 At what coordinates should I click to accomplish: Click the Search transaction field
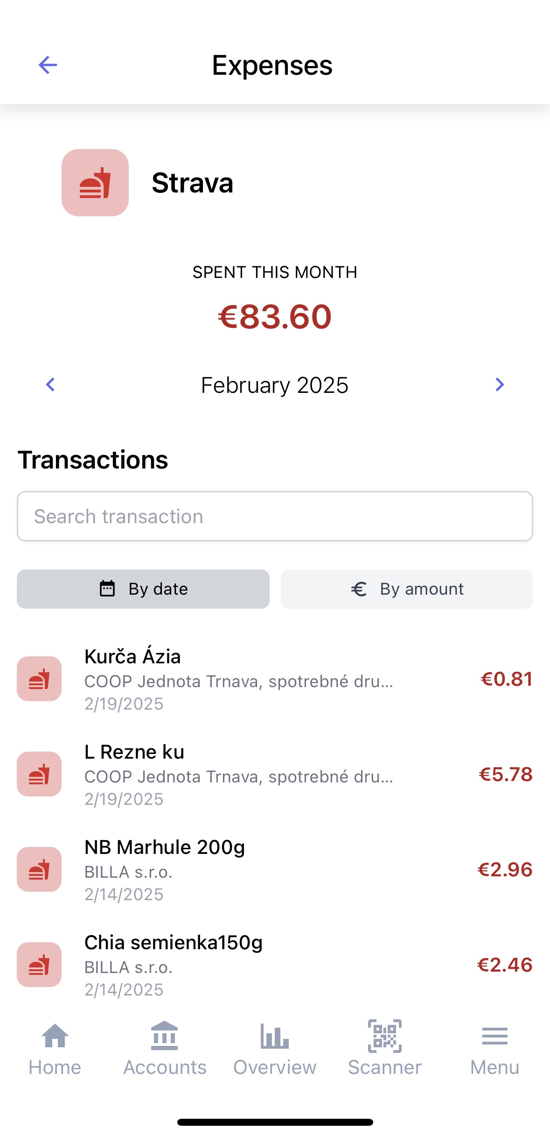tap(275, 516)
